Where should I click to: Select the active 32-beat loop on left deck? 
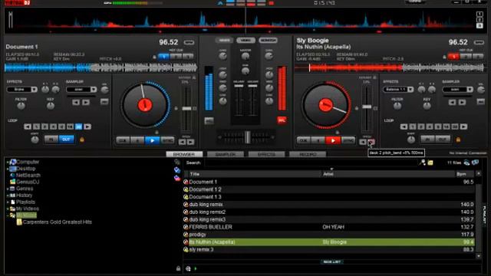[x=78, y=127]
